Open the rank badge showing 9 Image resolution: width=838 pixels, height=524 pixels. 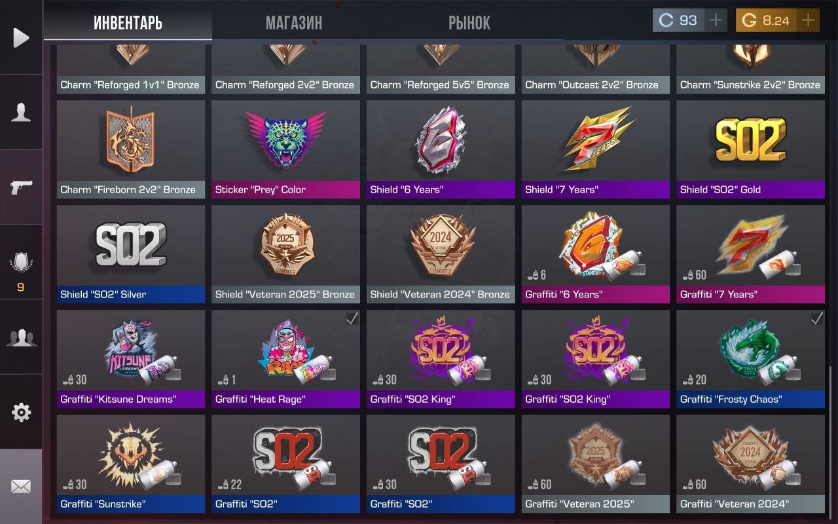point(21,270)
